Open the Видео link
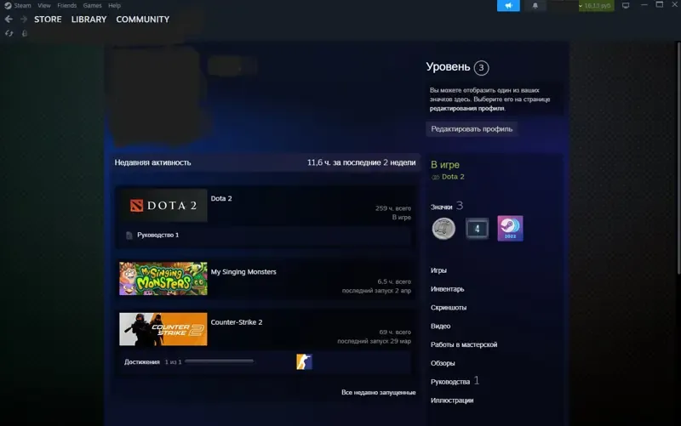 [440, 327]
